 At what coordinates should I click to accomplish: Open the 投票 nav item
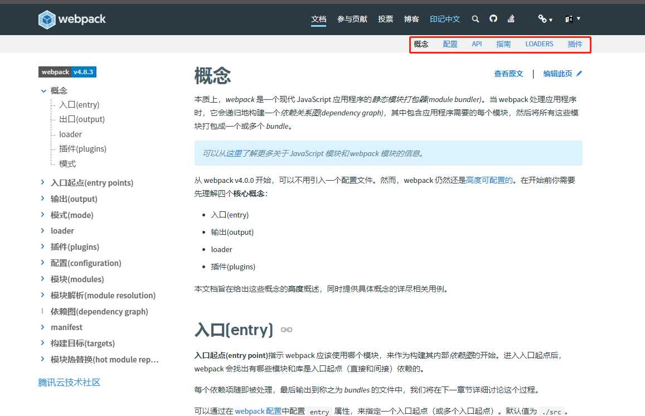coord(385,19)
